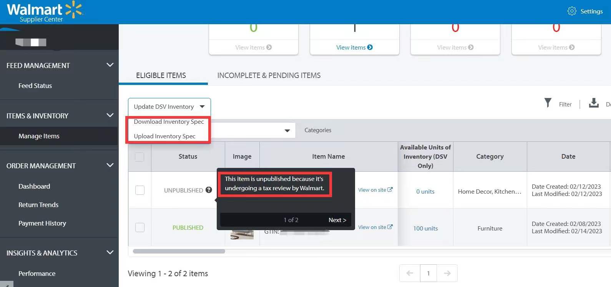Open the Settings gear icon
The width and height of the screenshot is (611, 287).
coord(571,11)
